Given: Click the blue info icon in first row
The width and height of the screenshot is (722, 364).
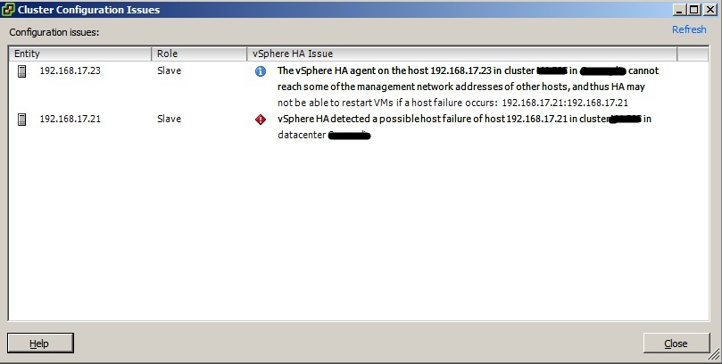Looking at the screenshot, I should (261, 71).
